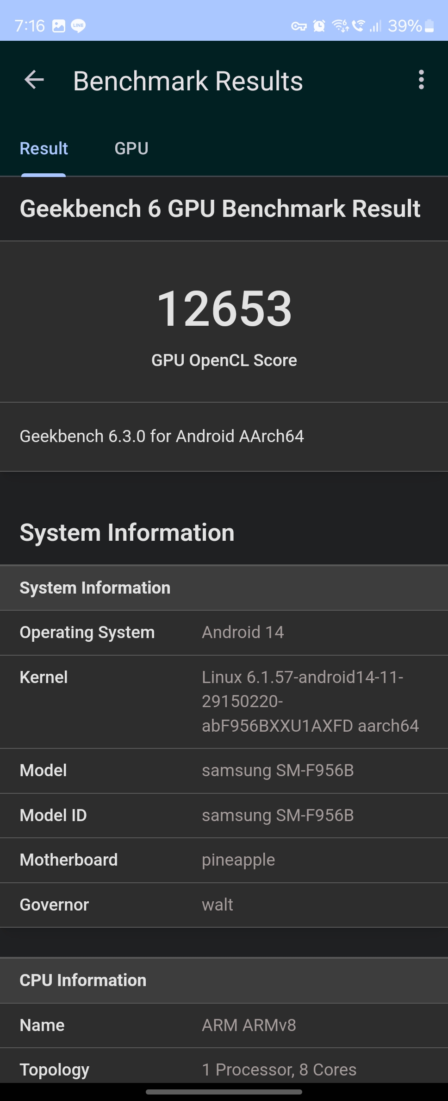
Task: Tap the battery indicator icon
Action: (x=429, y=26)
